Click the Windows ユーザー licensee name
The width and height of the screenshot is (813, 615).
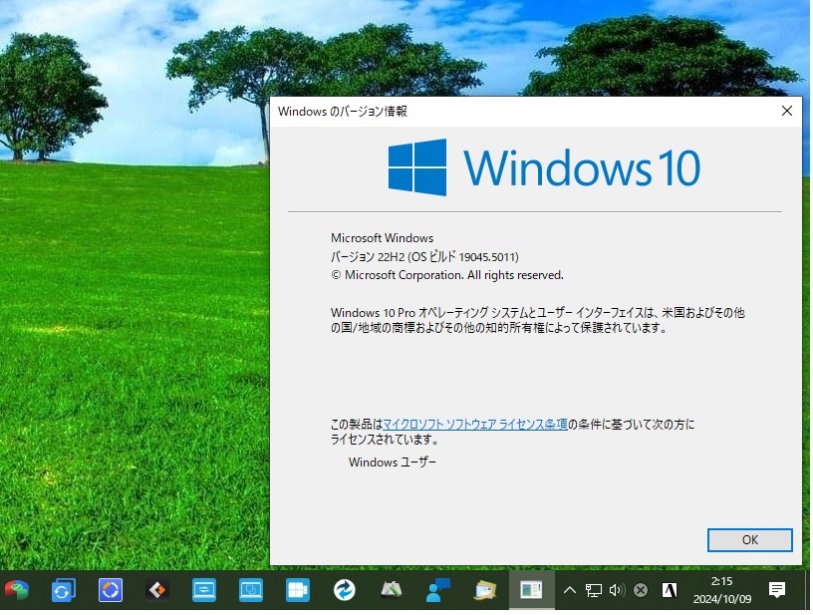392,462
